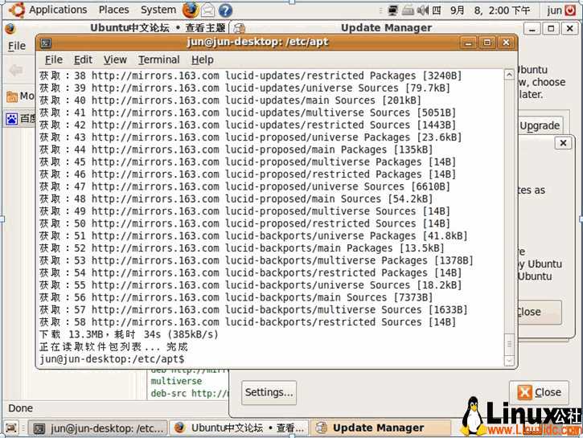The width and height of the screenshot is (583, 438).
Task: Click terminal line 51 lucid-backports/universe Packages
Action: coord(253,236)
